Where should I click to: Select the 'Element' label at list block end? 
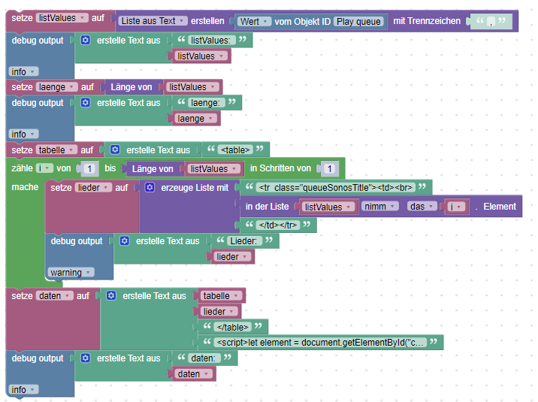(x=500, y=207)
